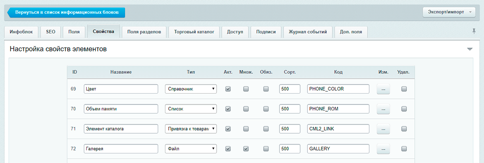Switch to the SEO tab

(50, 32)
